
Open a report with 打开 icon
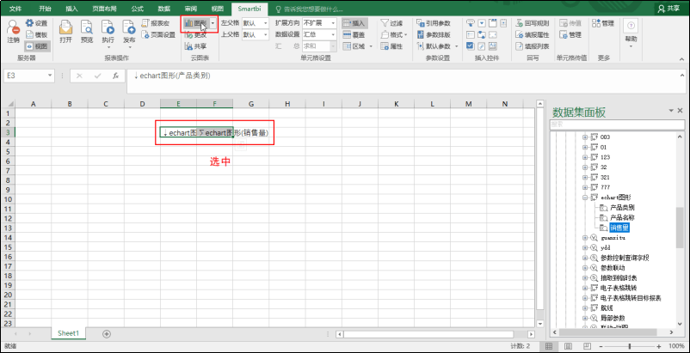click(66, 32)
